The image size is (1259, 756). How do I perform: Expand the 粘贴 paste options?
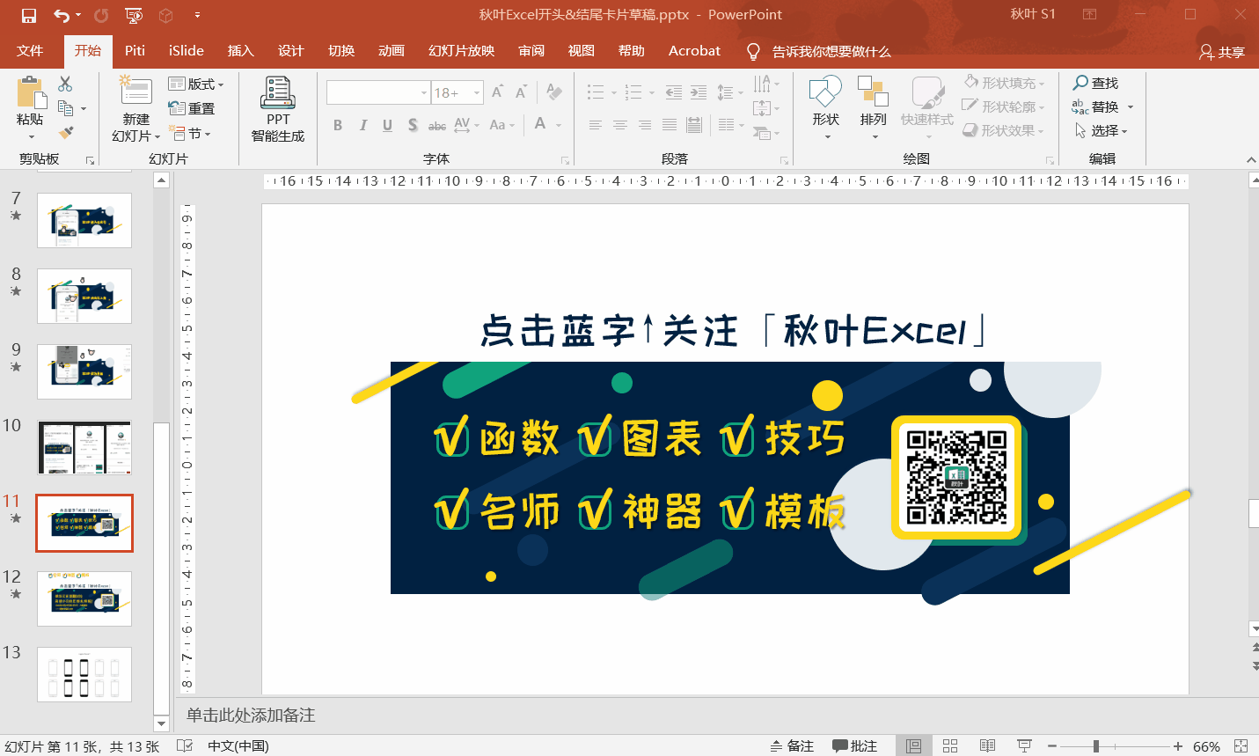(x=31, y=136)
